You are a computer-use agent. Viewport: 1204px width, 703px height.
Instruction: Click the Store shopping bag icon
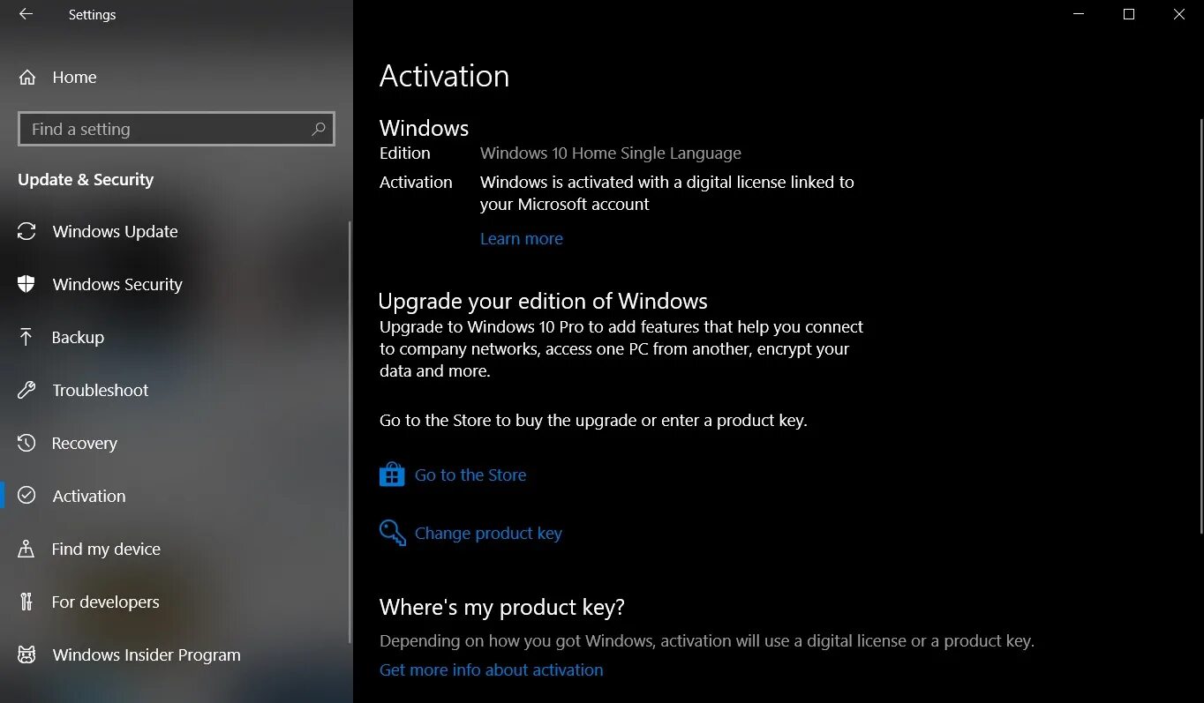[392, 475]
